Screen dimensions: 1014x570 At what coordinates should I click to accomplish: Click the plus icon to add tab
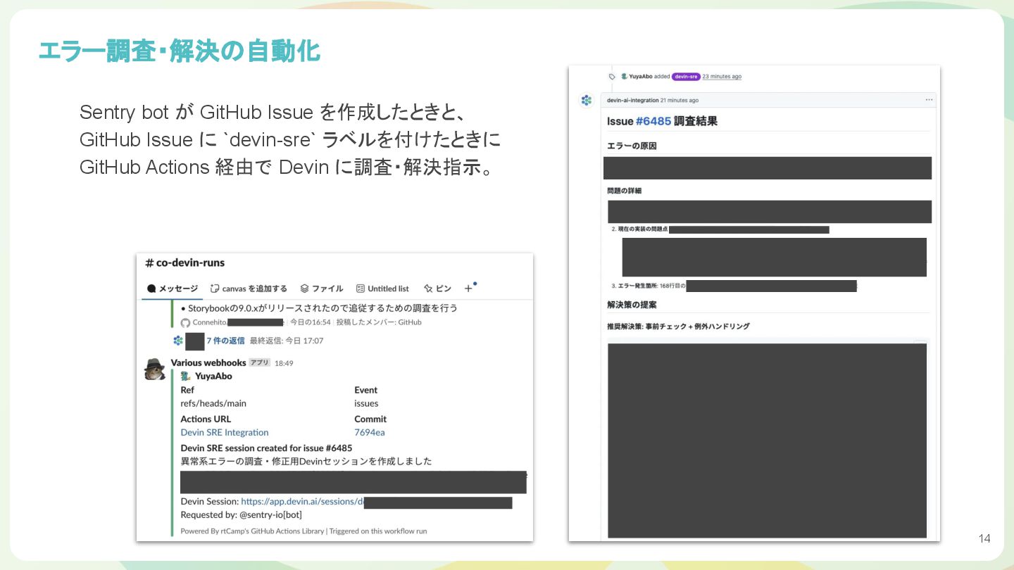coord(468,289)
